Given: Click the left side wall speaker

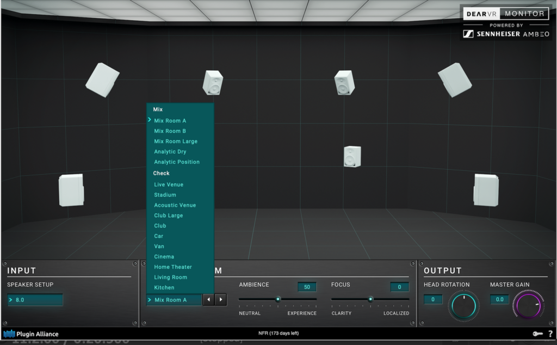Looking at the screenshot, I should tap(71, 190).
